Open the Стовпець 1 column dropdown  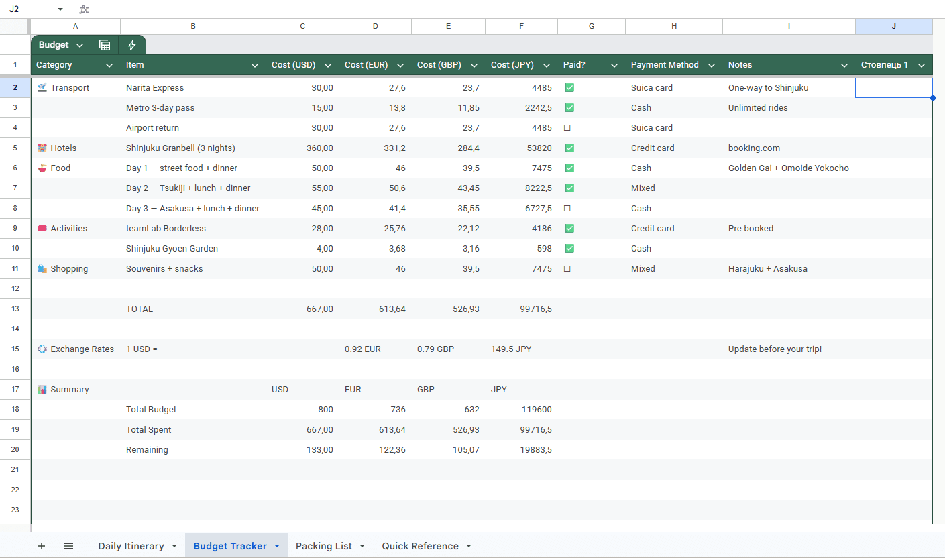[x=922, y=66]
